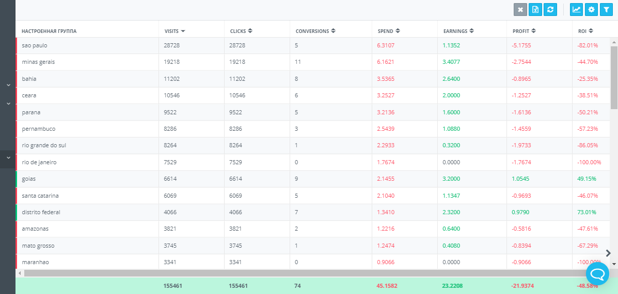Click sao paulo spend value 6.3107
The width and height of the screenshot is (618, 294).
click(x=386, y=46)
